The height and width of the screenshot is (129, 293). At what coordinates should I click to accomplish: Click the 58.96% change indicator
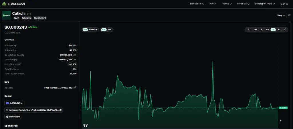[33, 27]
